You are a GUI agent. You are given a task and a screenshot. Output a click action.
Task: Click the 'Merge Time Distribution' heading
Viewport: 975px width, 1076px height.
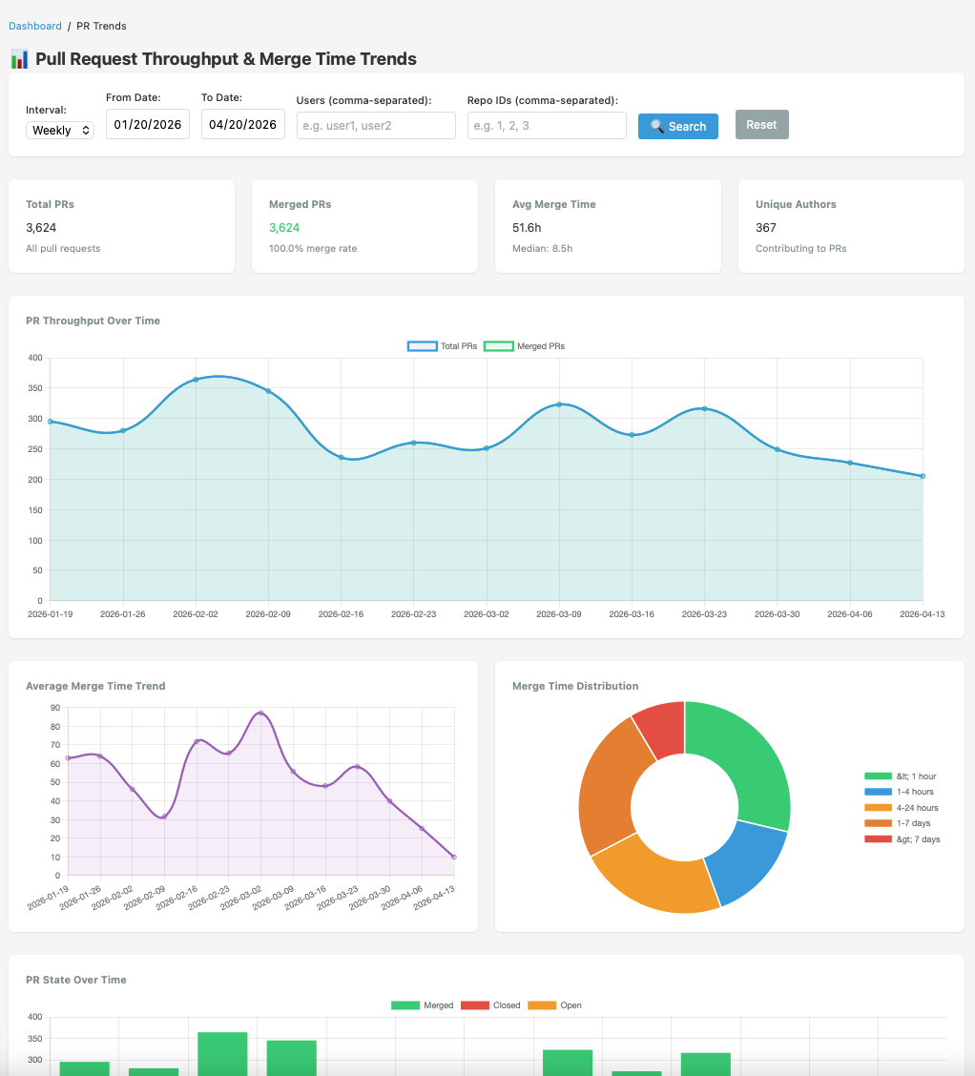(x=575, y=686)
